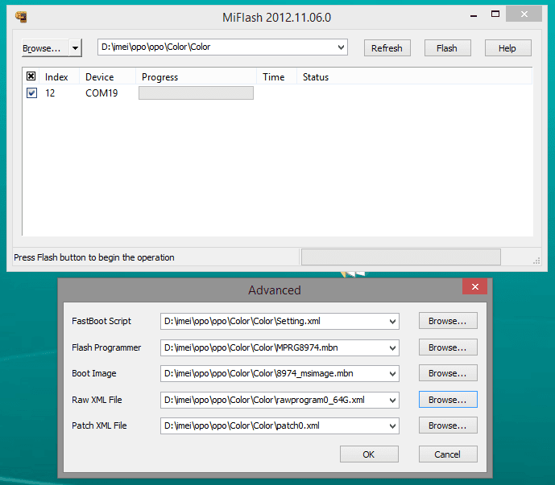Close the Advanced dialog with red X
Screen dimensions: 555x485
475,286
